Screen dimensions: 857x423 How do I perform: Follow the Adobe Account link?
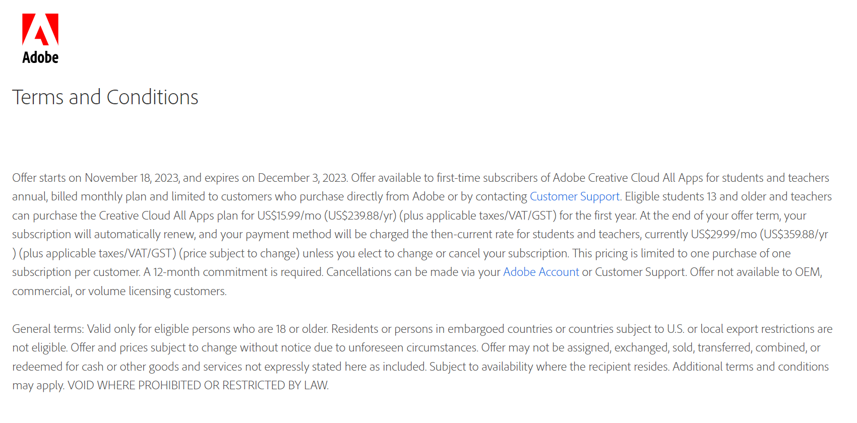tap(541, 272)
